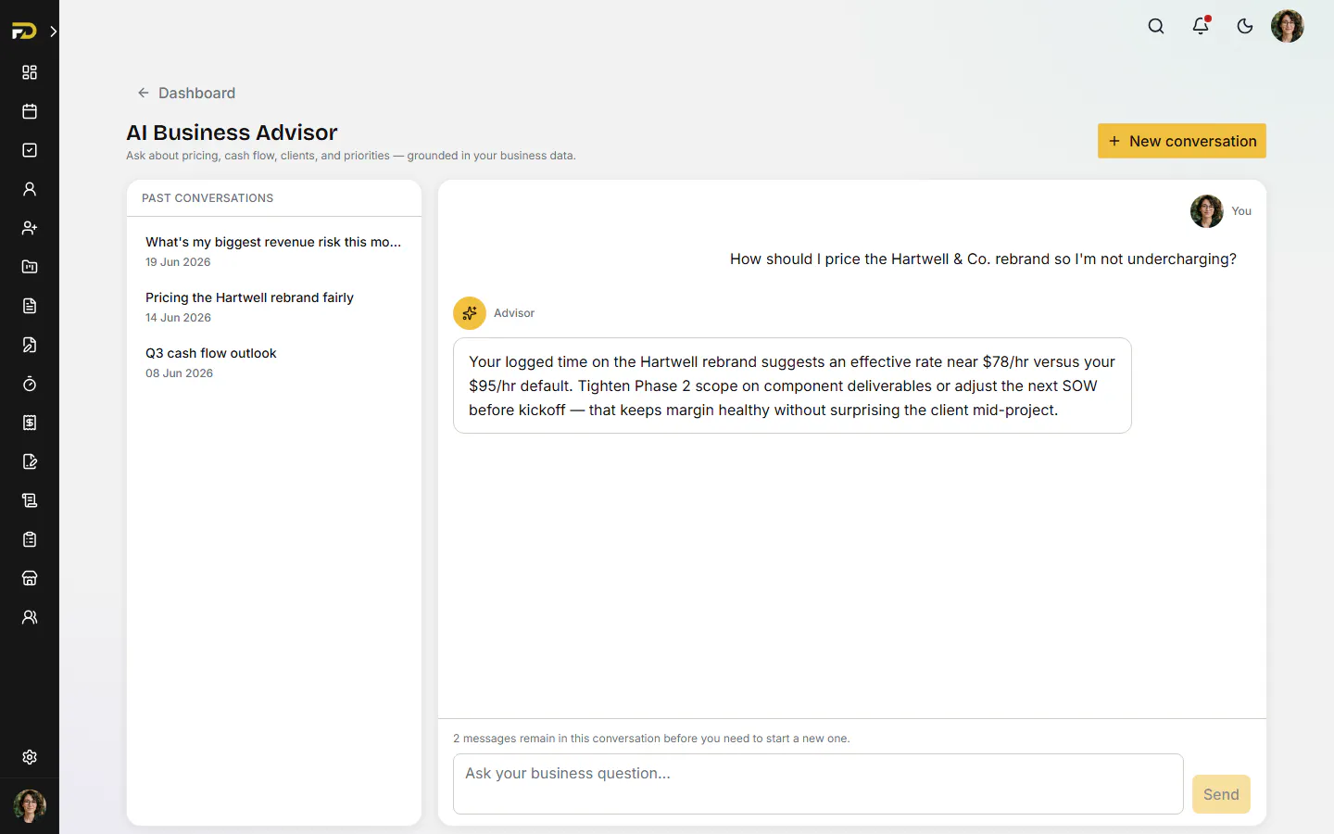Expand the sidebar with the chevron arrow

click(54, 32)
